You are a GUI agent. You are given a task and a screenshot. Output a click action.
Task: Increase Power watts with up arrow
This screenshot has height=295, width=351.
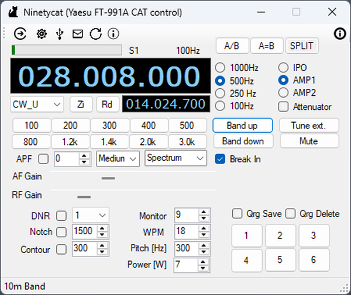click(x=203, y=262)
